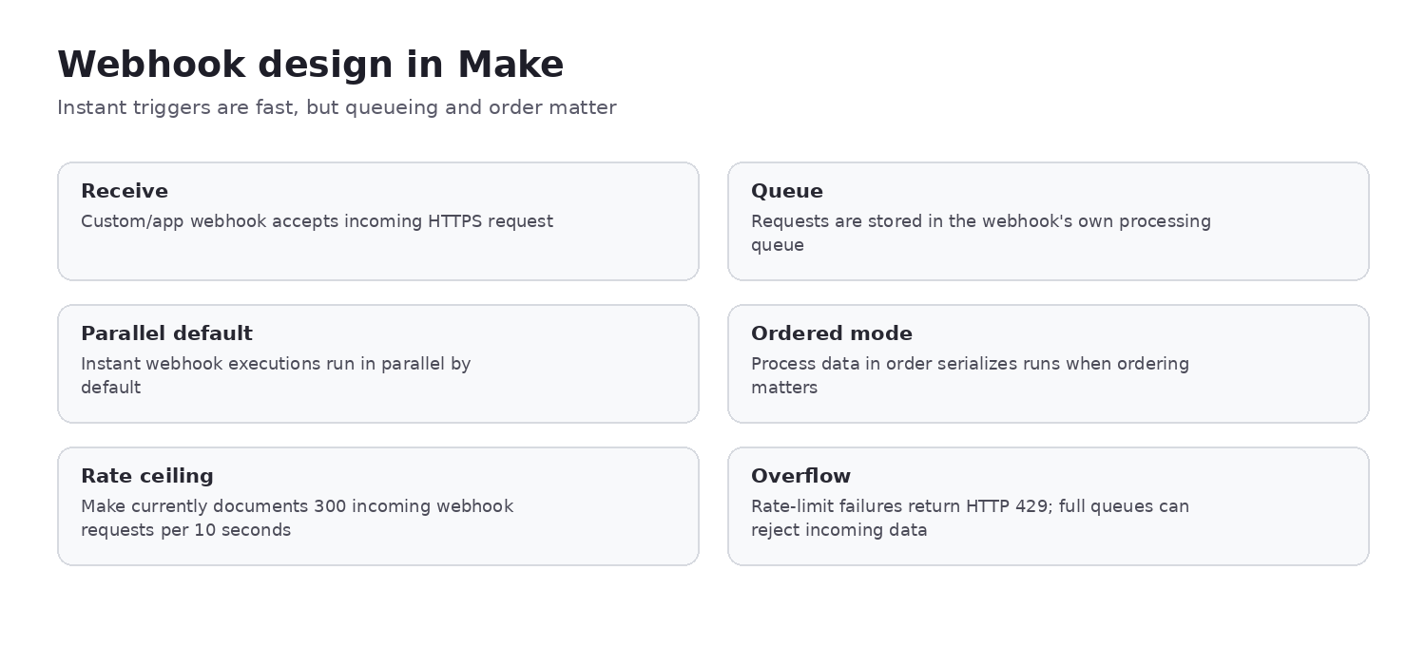Click the "Receive" card heading
The height and width of the screenshot is (665, 1426).
click(x=125, y=191)
